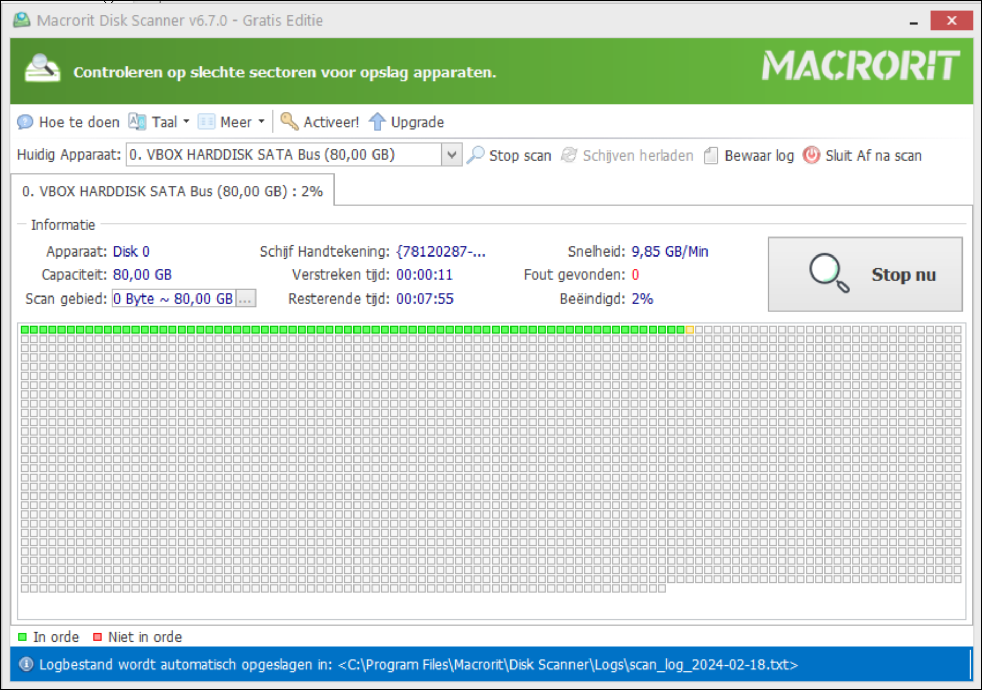
Task: Open the Huidig Apparaat device combo box
Action: tap(294, 154)
